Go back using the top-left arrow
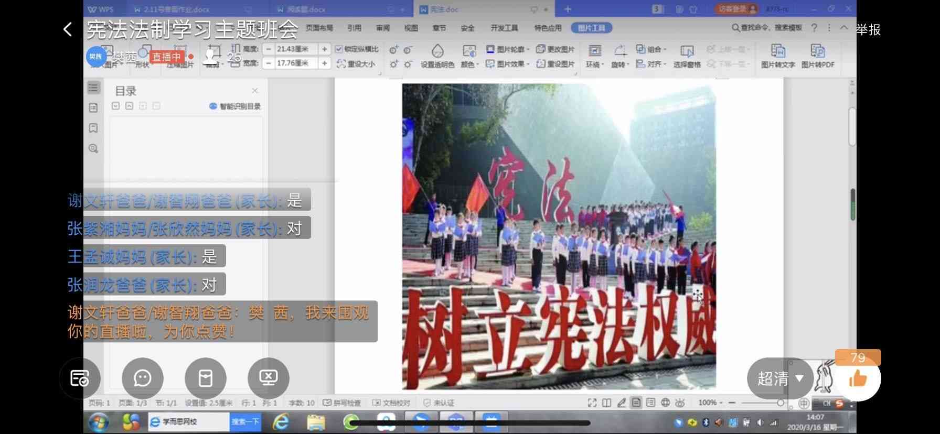This screenshot has height=434, width=940. click(68, 29)
